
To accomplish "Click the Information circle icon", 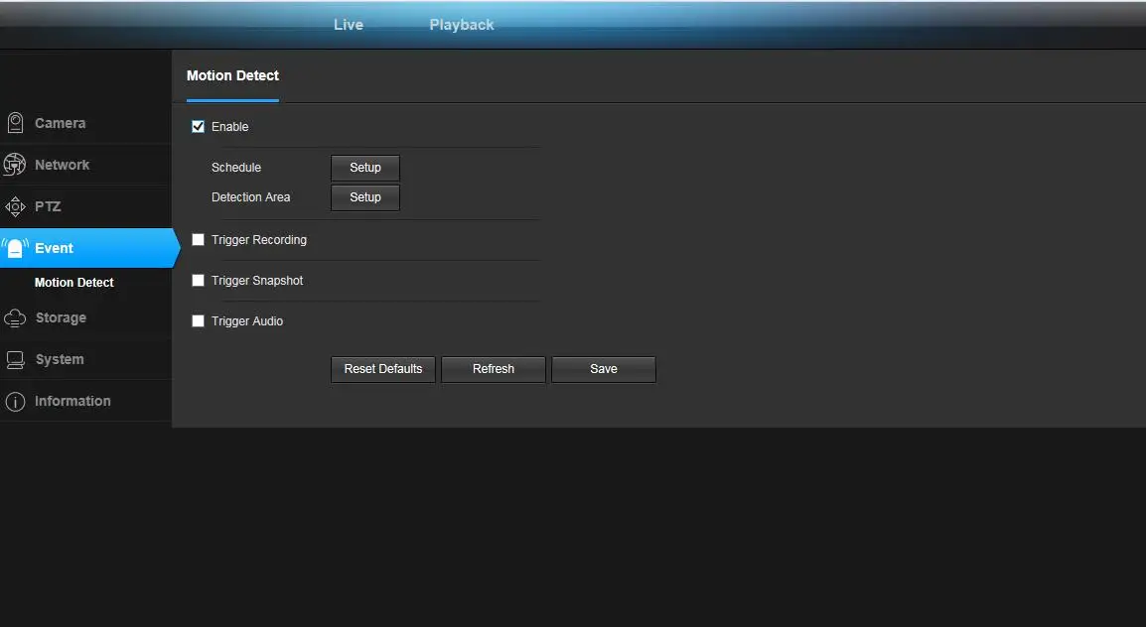I will pos(15,402).
